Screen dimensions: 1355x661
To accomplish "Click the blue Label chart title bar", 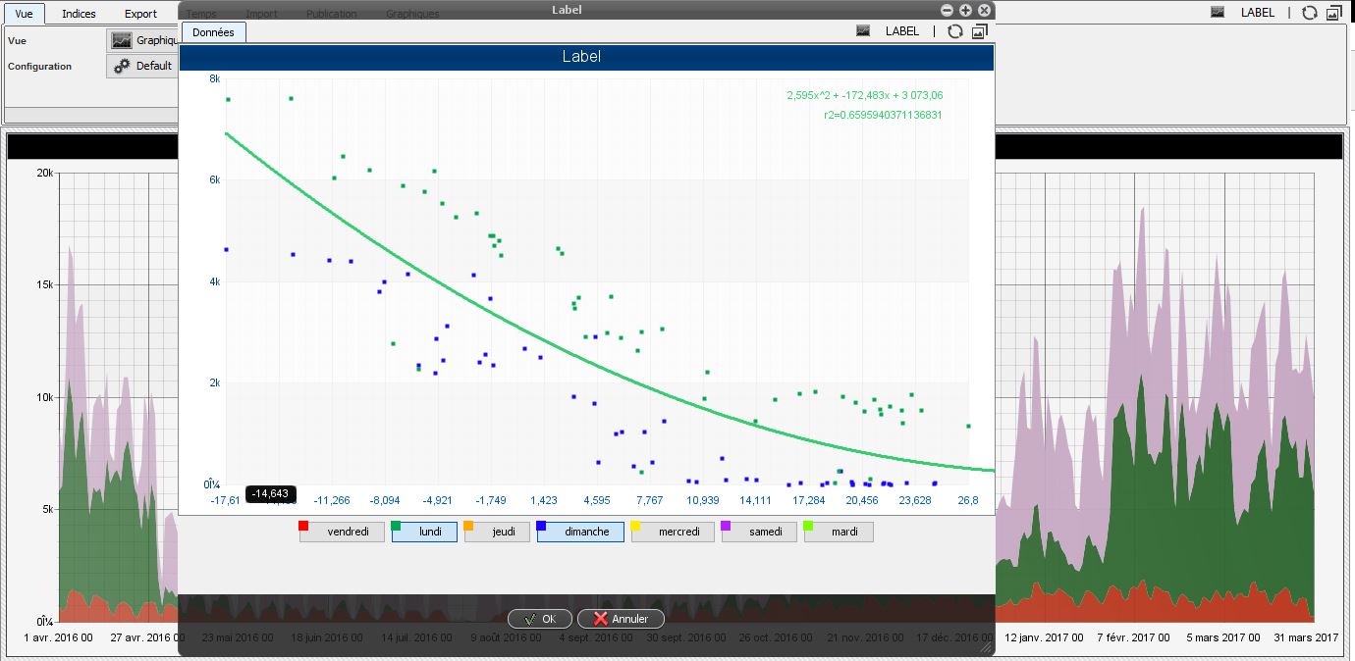I will coord(587,57).
